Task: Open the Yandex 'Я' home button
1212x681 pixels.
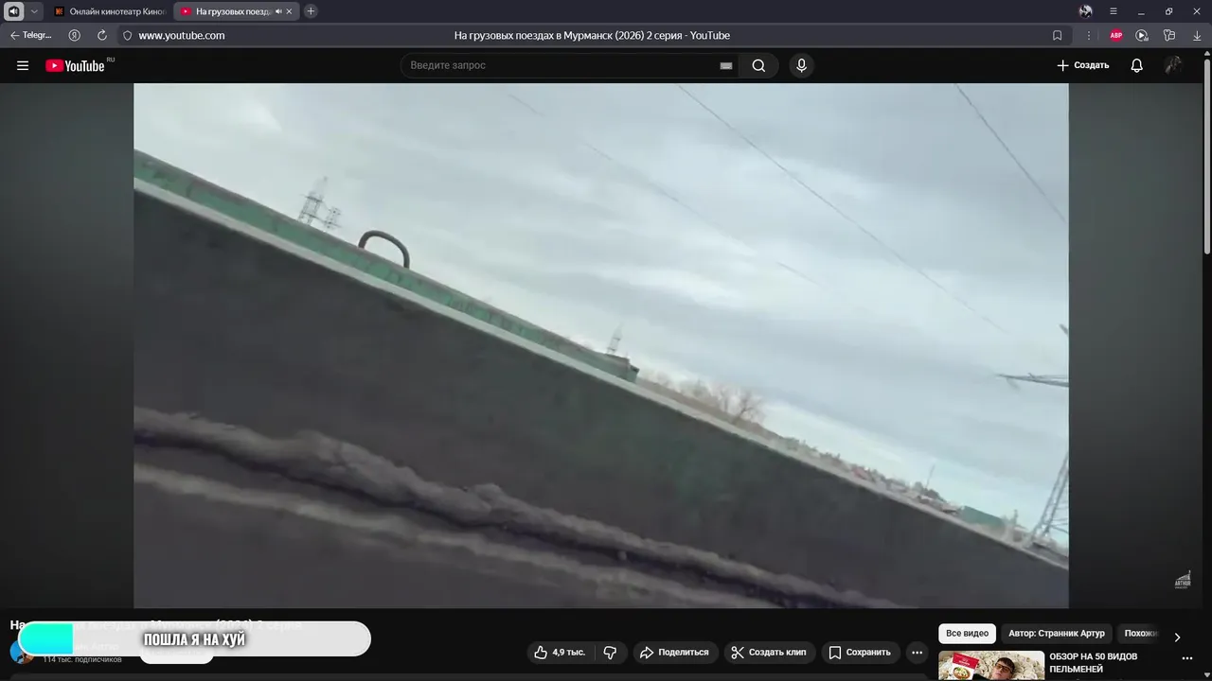Action: (x=74, y=35)
